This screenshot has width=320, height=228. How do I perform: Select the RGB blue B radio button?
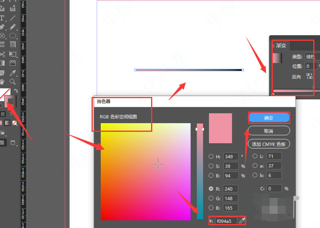pos(211,208)
